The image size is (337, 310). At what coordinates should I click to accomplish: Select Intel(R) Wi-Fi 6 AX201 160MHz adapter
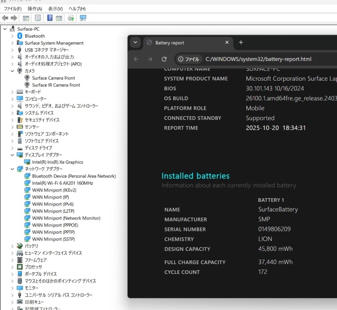pyautogui.click(x=62, y=183)
